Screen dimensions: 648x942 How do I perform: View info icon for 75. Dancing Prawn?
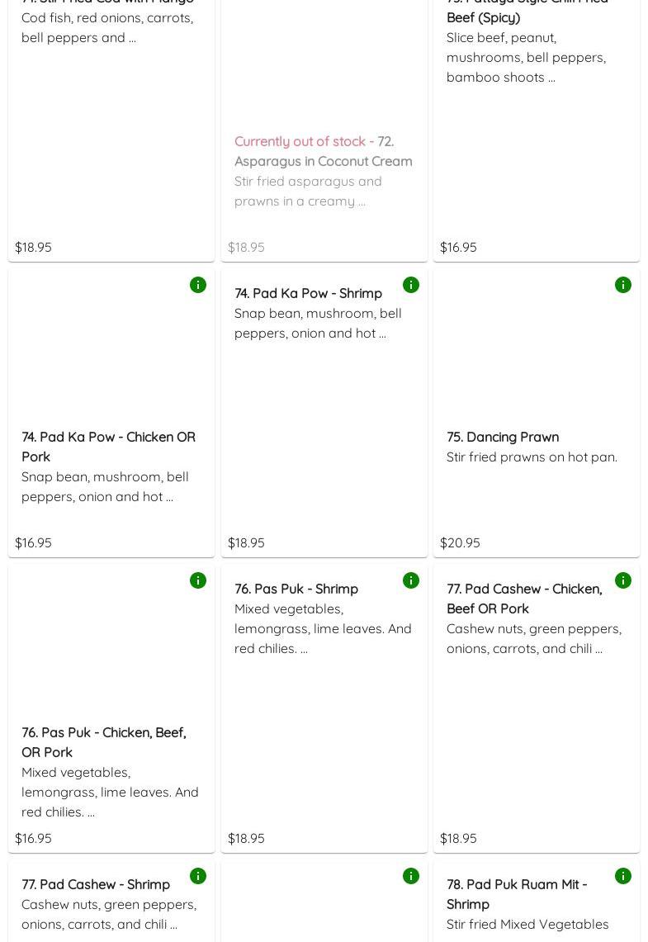[x=623, y=285]
